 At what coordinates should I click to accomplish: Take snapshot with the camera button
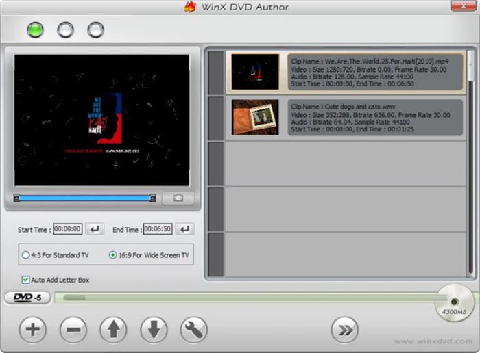(178, 198)
